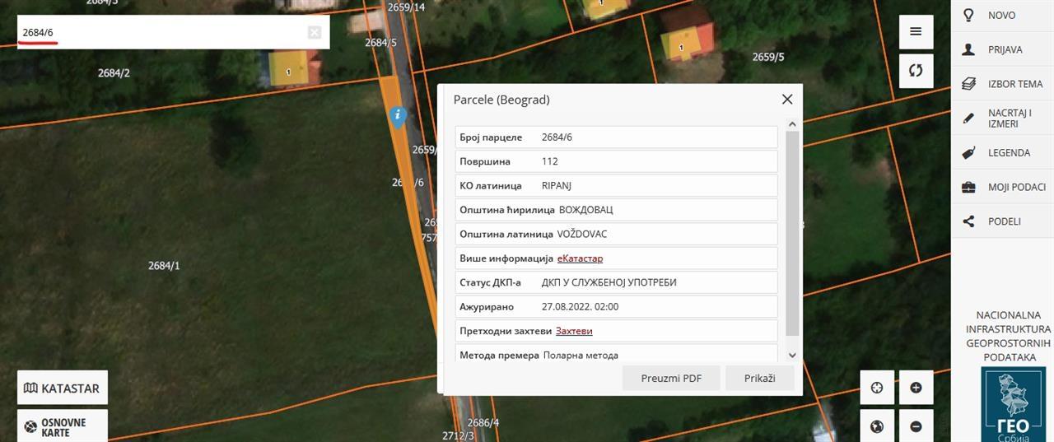Open NACRTAJ I IZMERI drawing tools
The width and height of the screenshot is (1054, 442).
pos(1002,118)
